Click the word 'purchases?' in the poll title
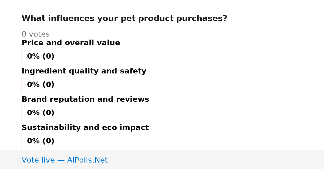 click(202, 19)
